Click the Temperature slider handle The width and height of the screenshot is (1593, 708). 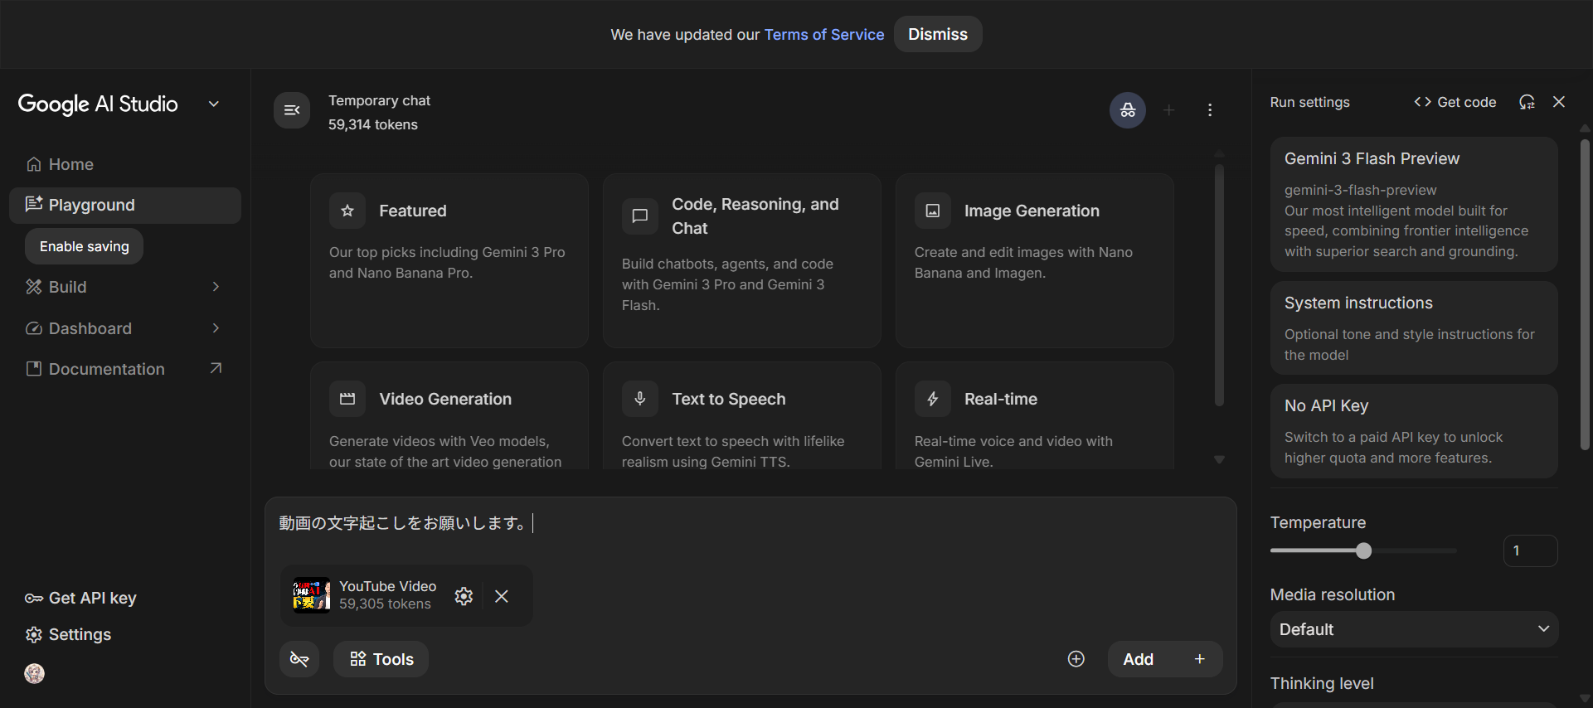pos(1363,550)
